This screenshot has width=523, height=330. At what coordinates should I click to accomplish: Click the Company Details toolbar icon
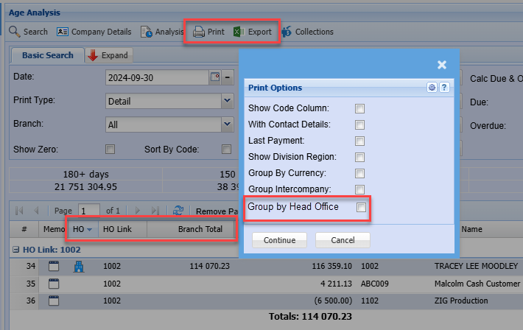click(x=63, y=32)
